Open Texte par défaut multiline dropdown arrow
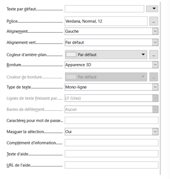Image resolution: width=170 pixels, height=179 pixels. (152, 9)
